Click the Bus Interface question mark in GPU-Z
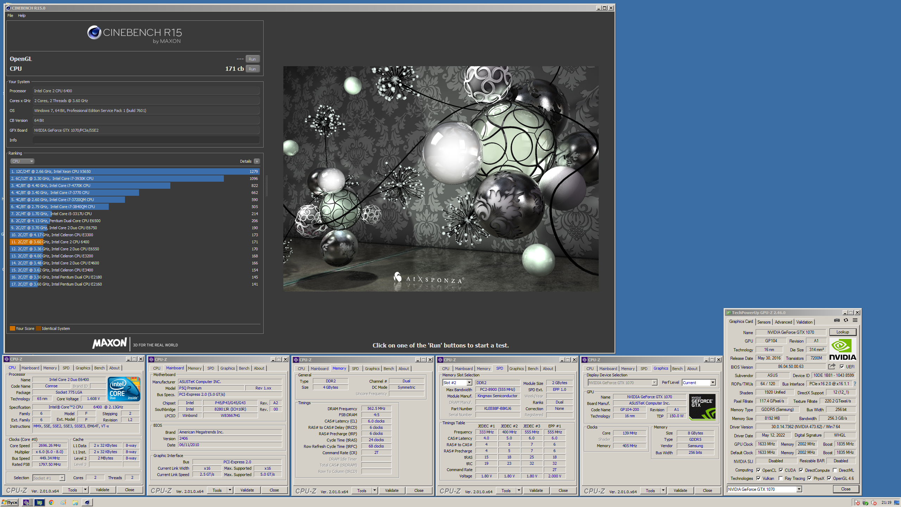 [x=855, y=384]
